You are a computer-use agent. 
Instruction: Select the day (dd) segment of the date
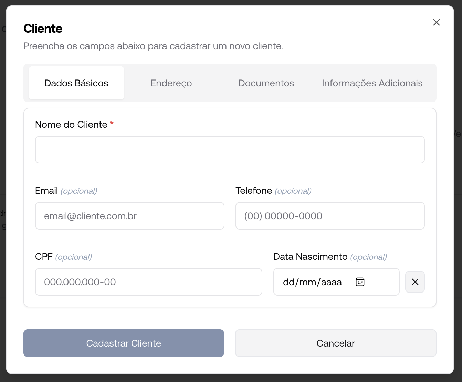pyautogui.click(x=288, y=282)
